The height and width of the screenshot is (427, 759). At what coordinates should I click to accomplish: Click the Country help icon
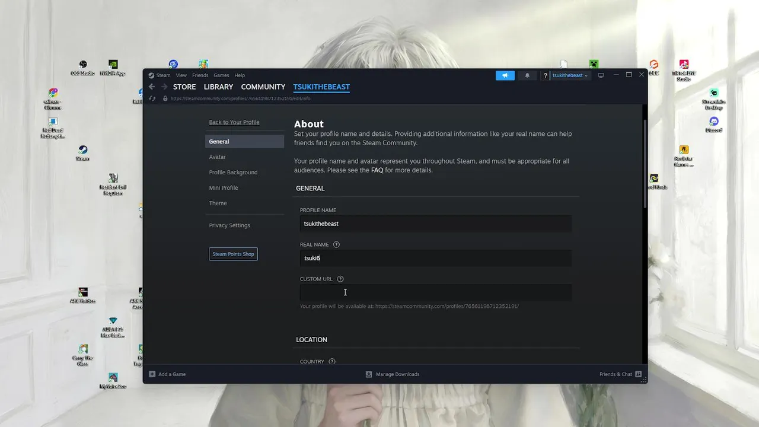click(x=332, y=361)
